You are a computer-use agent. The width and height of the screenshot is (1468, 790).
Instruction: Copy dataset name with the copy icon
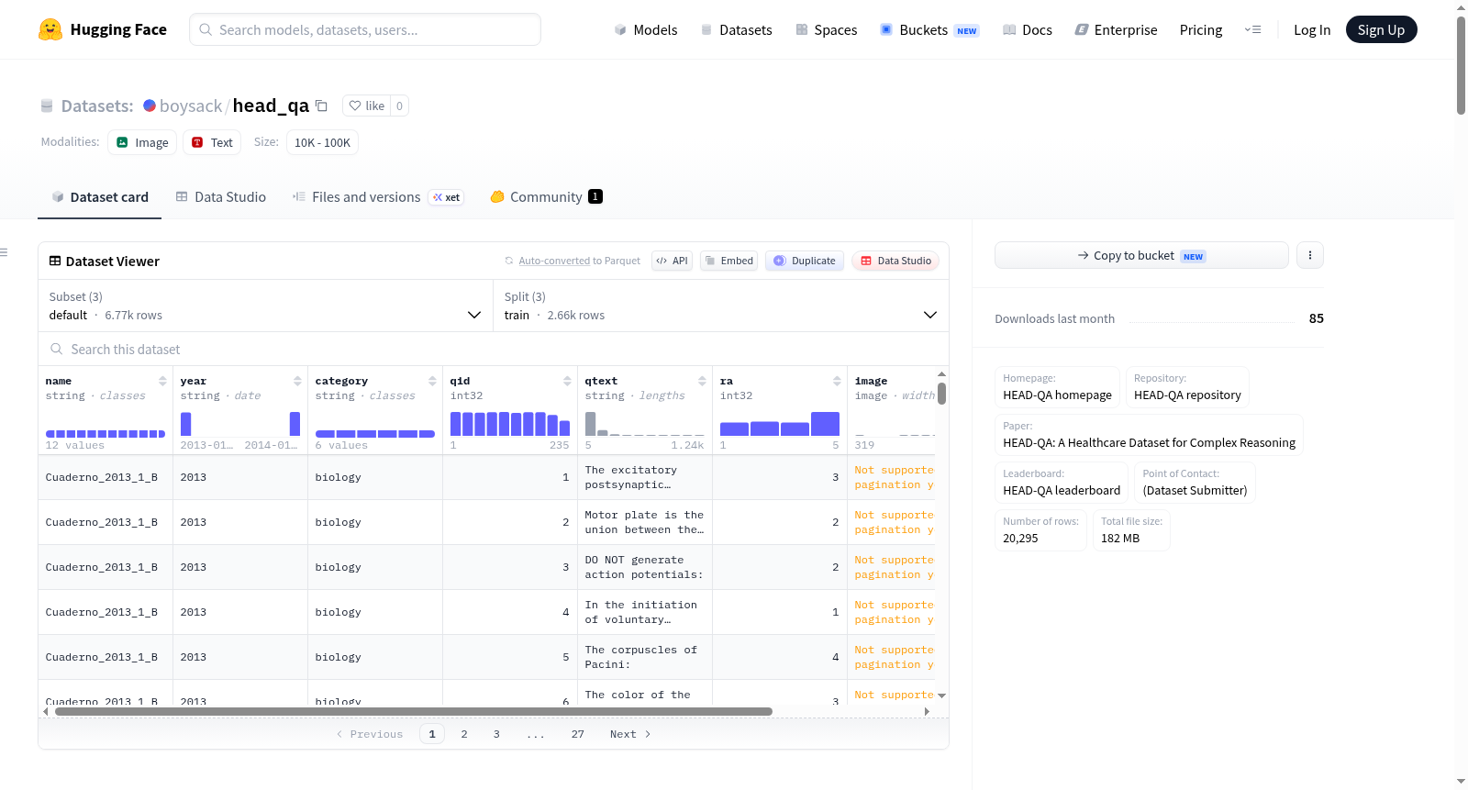(x=321, y=106)
